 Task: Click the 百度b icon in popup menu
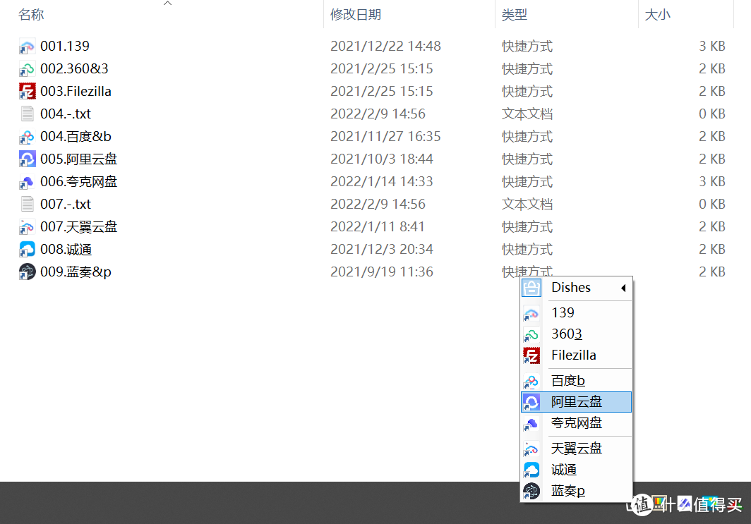pos(531,381)
